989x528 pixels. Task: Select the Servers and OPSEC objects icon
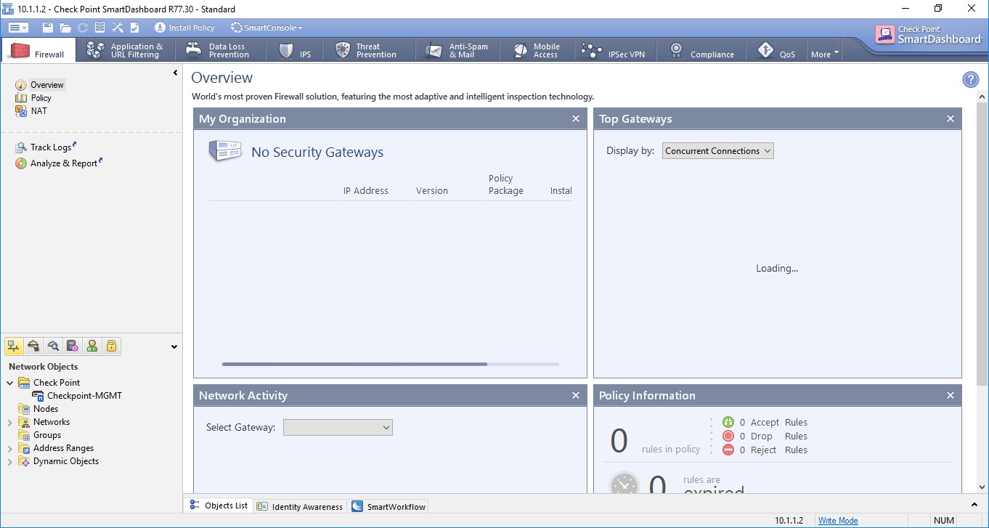point(72,346)
